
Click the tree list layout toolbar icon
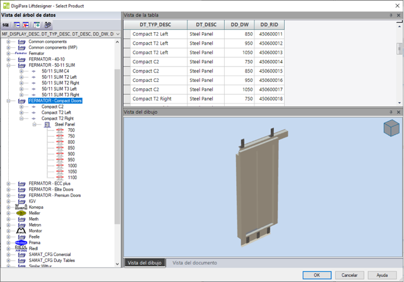(x=17, y=25)
